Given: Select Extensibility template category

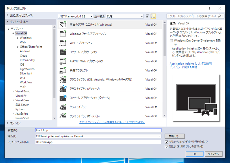Looking at the screenshot, I should tap(27, 60).
